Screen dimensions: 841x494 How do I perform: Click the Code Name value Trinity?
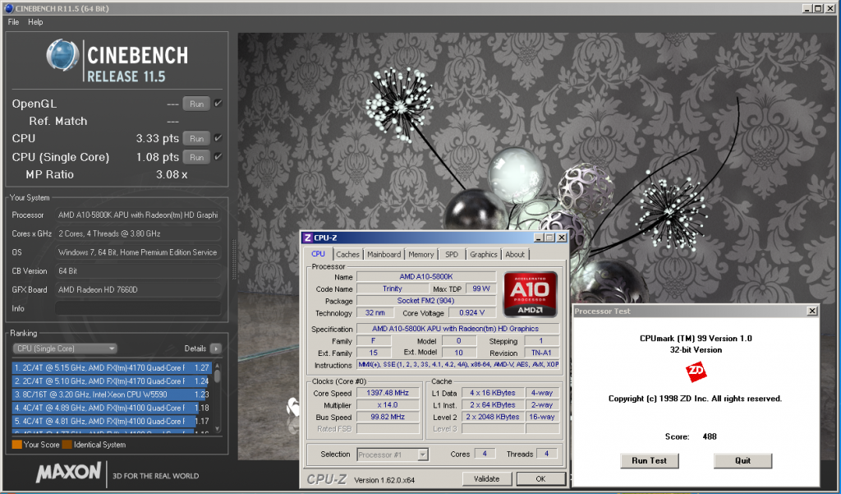[393, 289]
